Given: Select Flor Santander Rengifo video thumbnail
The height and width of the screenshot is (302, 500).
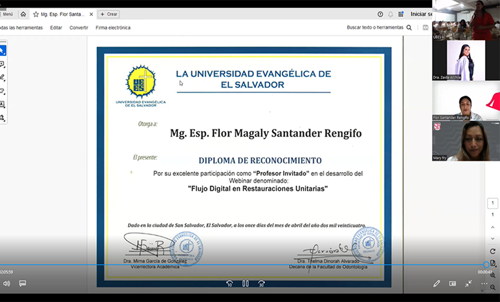Looking at the screenshot, I should pyautogui.click(x=466, y=100).
